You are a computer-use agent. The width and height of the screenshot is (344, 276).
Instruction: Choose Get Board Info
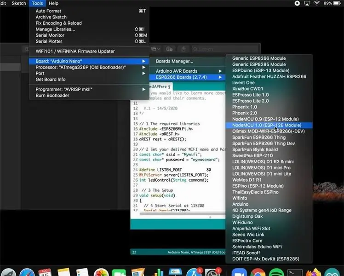(x=89, y=80)
